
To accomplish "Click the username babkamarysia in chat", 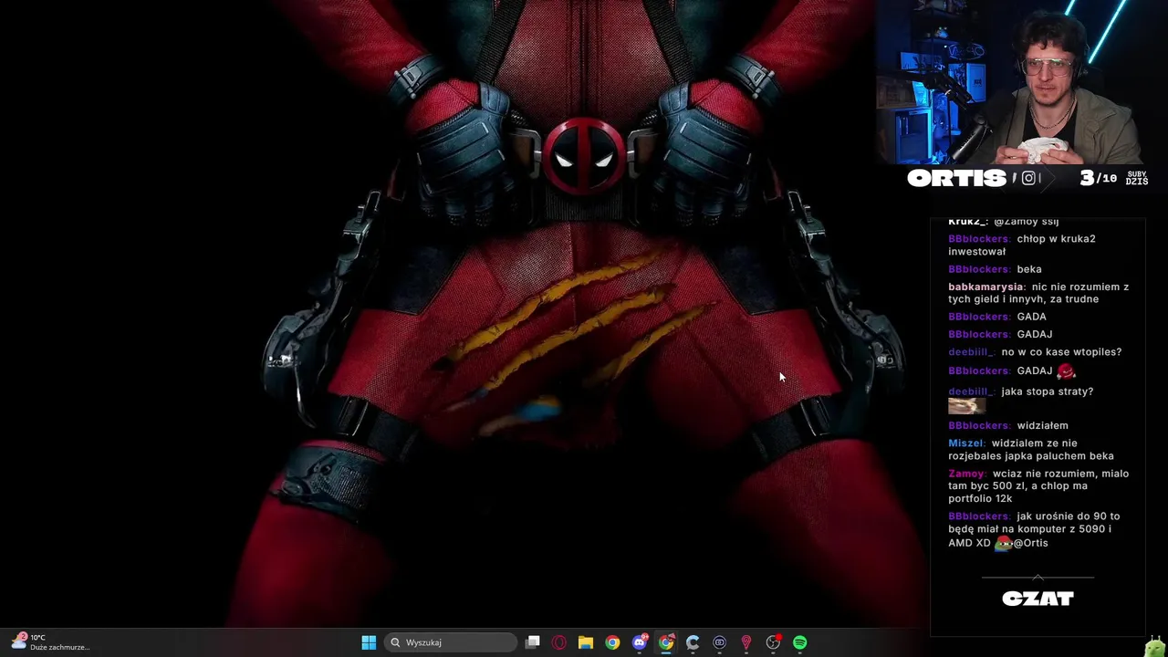I will pos(985,287).
